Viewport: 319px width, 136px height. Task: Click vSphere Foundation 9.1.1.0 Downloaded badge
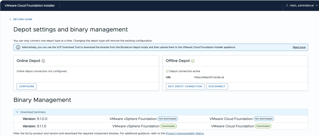[x=169, y=126]
